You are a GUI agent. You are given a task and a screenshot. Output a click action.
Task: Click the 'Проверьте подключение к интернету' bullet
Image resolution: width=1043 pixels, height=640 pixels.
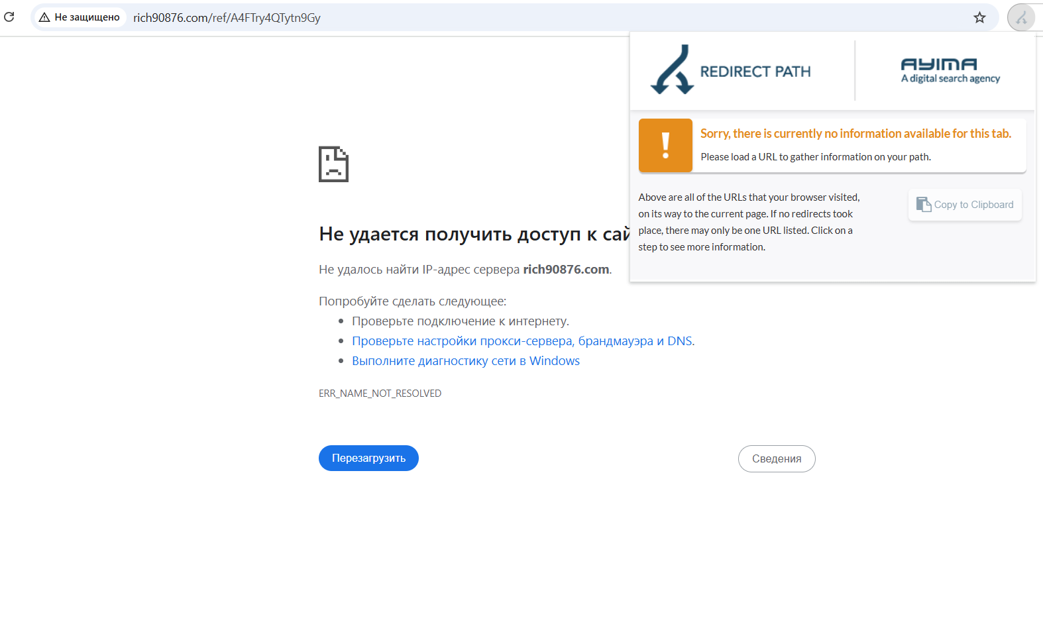coord(461,321)
